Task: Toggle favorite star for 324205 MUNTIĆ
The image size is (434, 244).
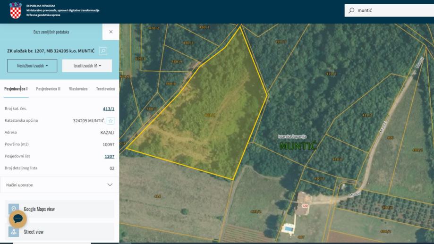Action: tap(111, 121)
